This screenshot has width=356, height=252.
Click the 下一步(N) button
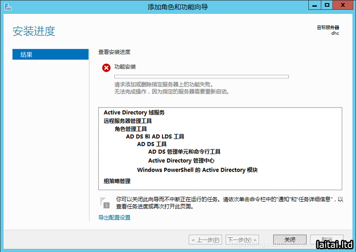point(243,240)
